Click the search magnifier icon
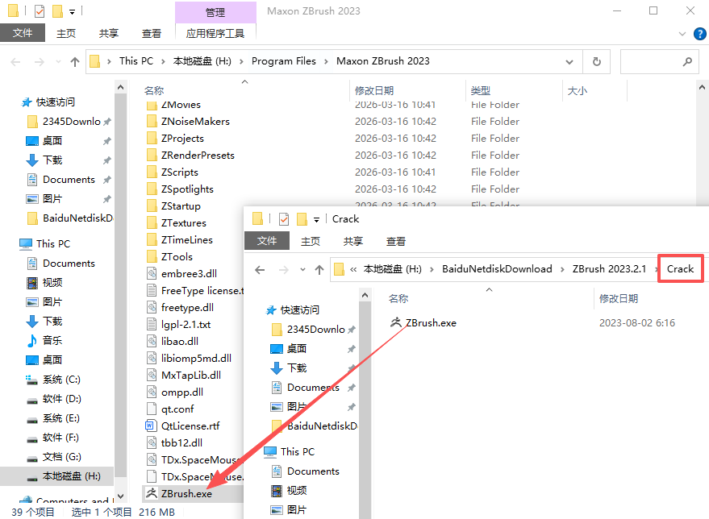709x519 pixels. 687,61
